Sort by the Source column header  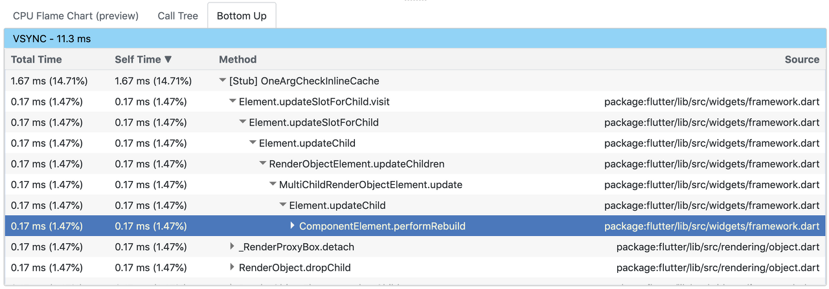coord(802,59)
